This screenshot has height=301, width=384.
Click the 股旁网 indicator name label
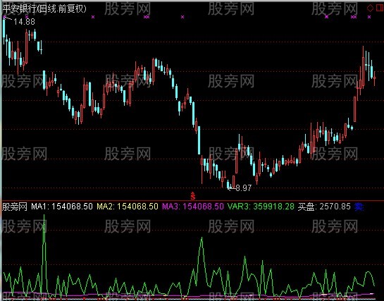15,207
